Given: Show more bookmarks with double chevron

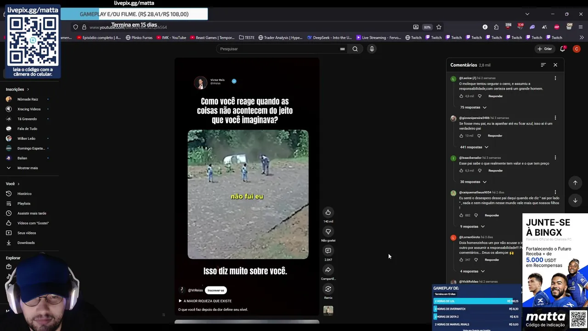Looking at the screenshot, I should (x=582, y=38).
